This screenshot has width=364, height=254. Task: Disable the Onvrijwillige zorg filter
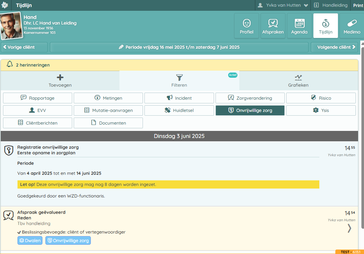[x=250, y=110]
